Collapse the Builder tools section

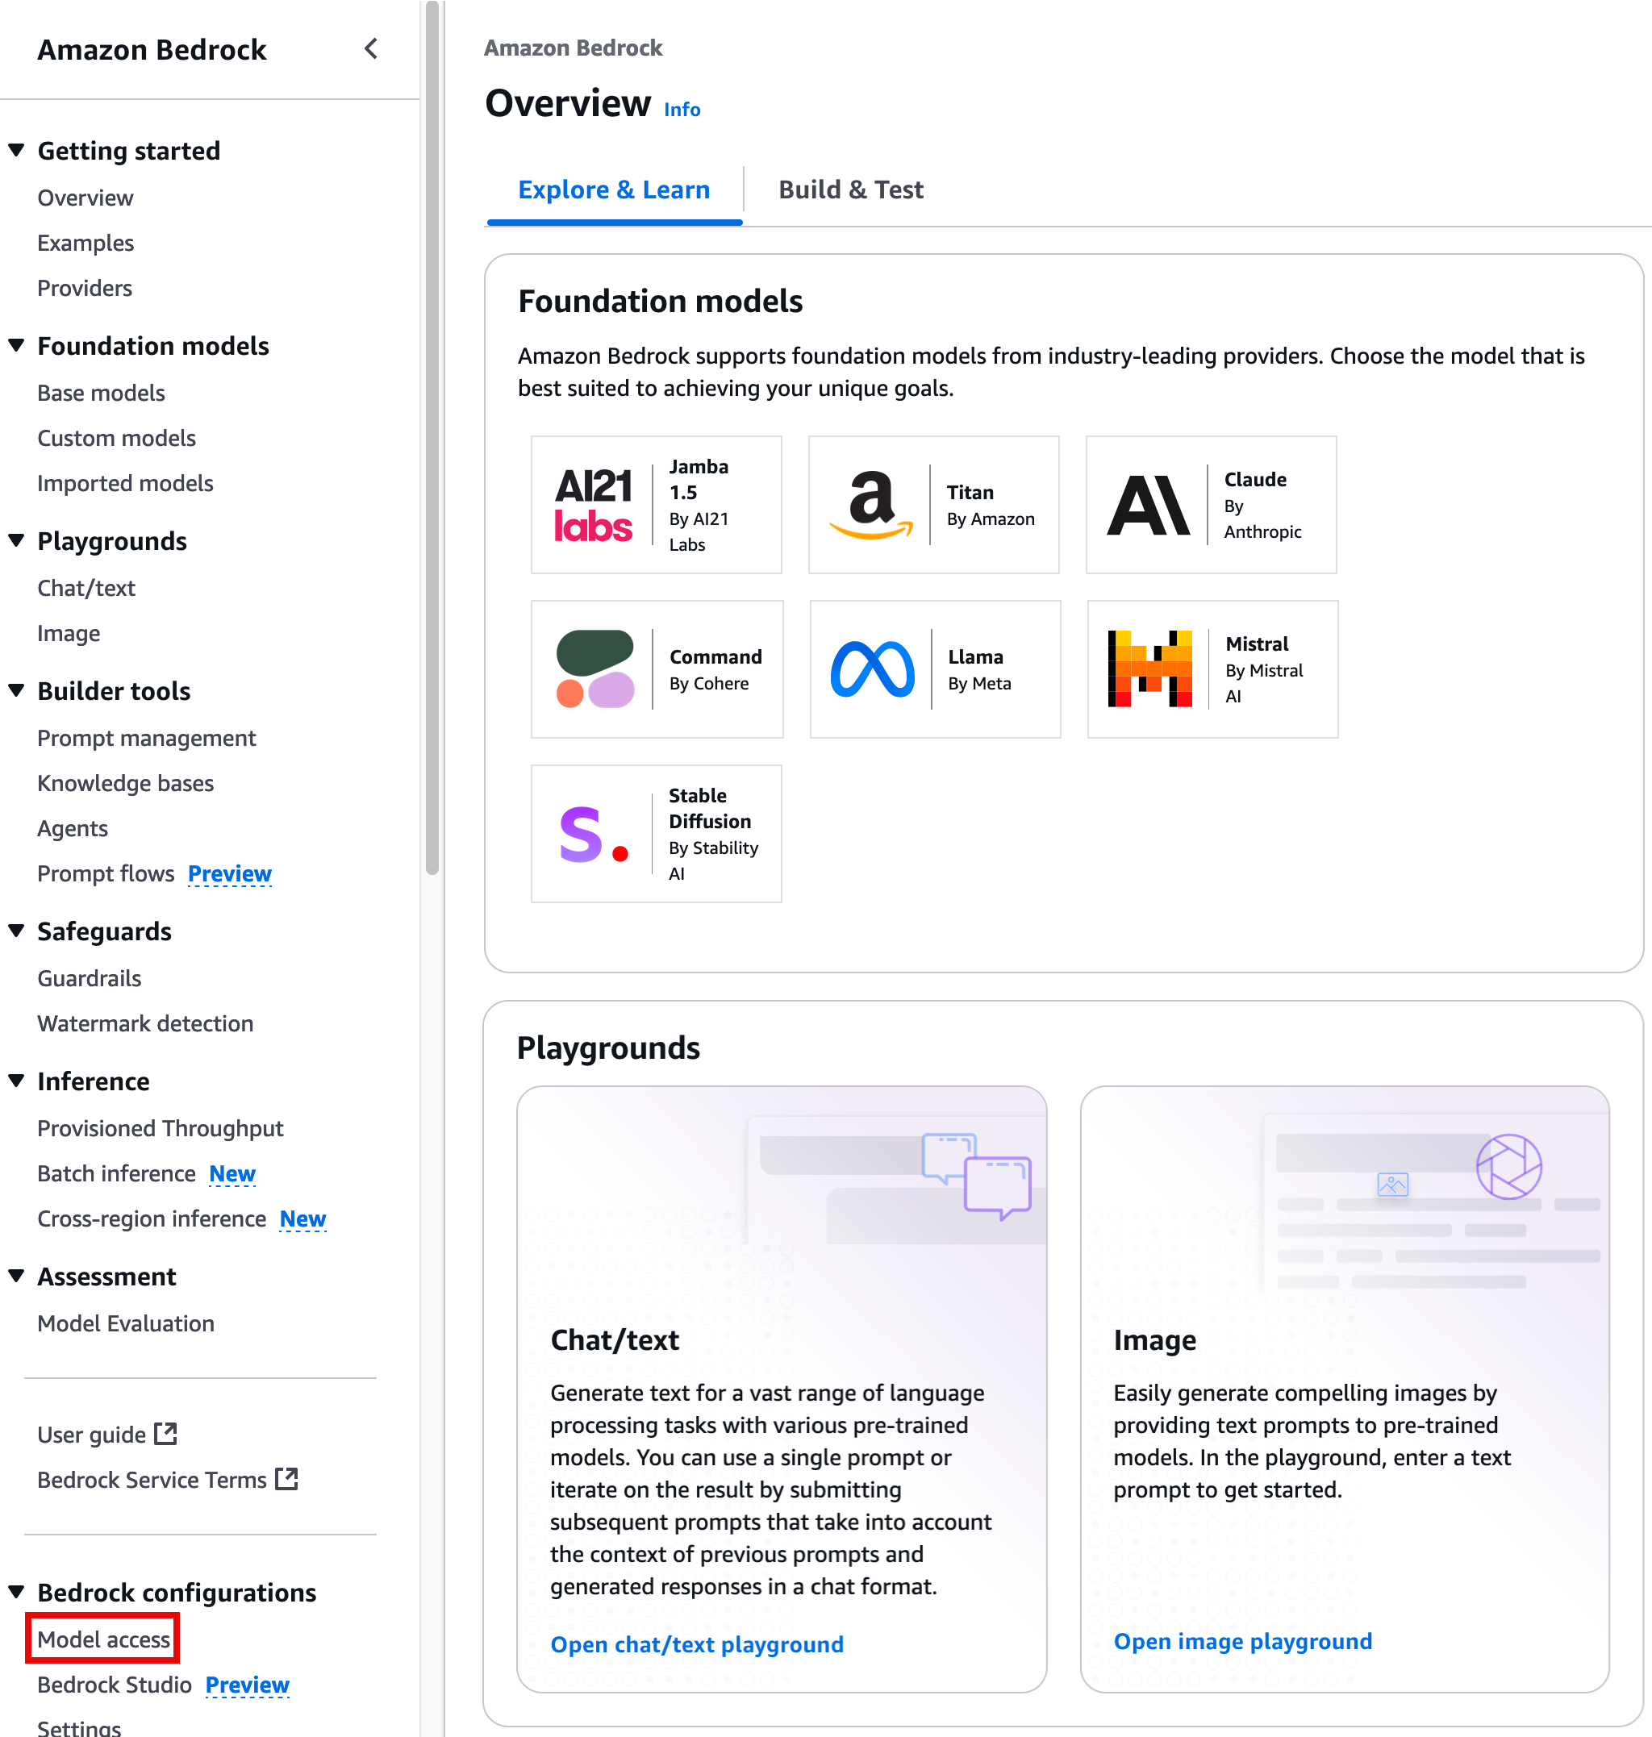click(16, 690)
